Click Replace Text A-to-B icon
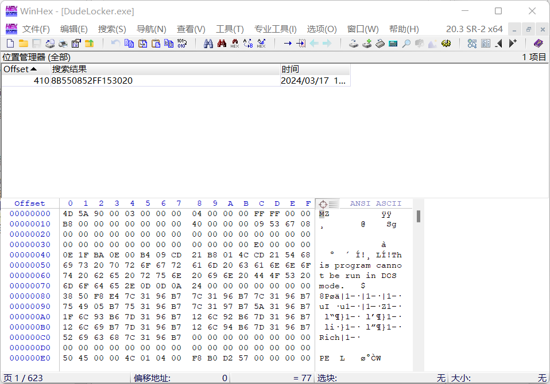550x384 pixels. tap(248, 44)
